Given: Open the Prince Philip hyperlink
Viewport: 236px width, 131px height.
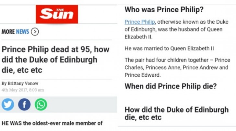Looking at the screenshot, I should (x=140, y=22).
